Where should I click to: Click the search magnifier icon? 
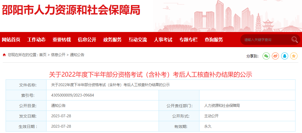click(294, 40)
